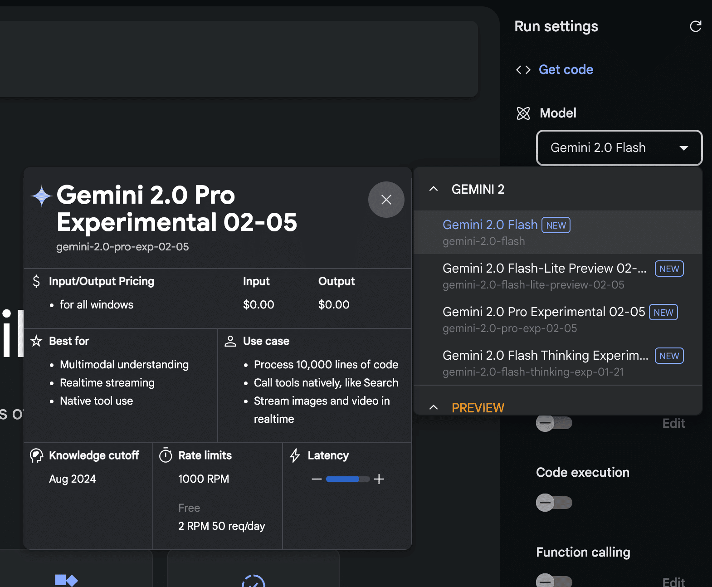Close the Gemini 2.0 Pro info card
This screenshot has width=712, height=587.
coord(386,200)
